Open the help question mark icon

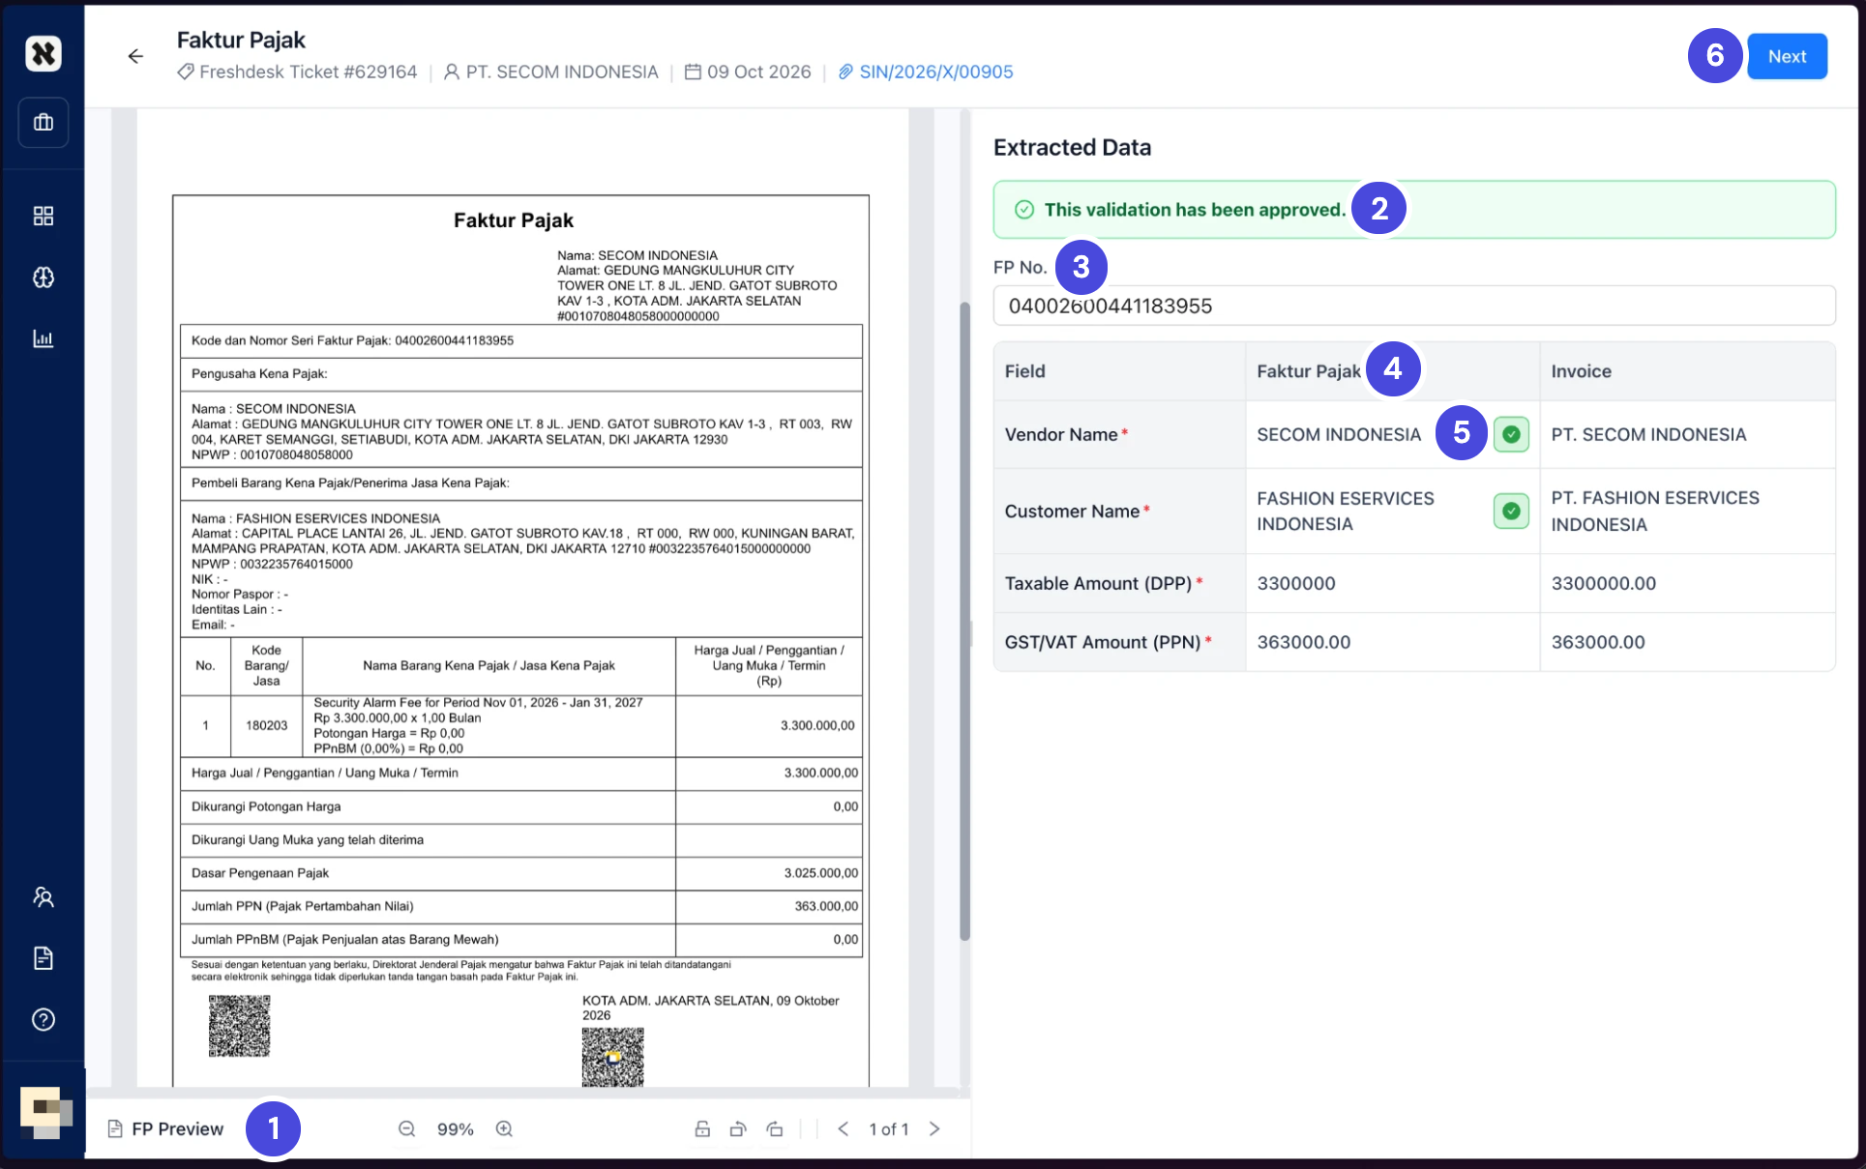(x=43, y=1019)
